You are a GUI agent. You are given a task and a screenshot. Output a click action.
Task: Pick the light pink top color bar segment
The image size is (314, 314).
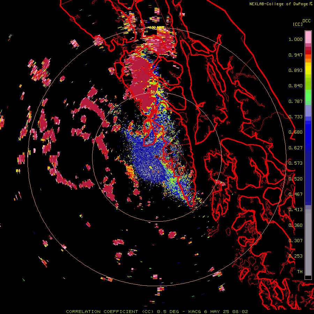pyautogui.click(x=308, y=37)
